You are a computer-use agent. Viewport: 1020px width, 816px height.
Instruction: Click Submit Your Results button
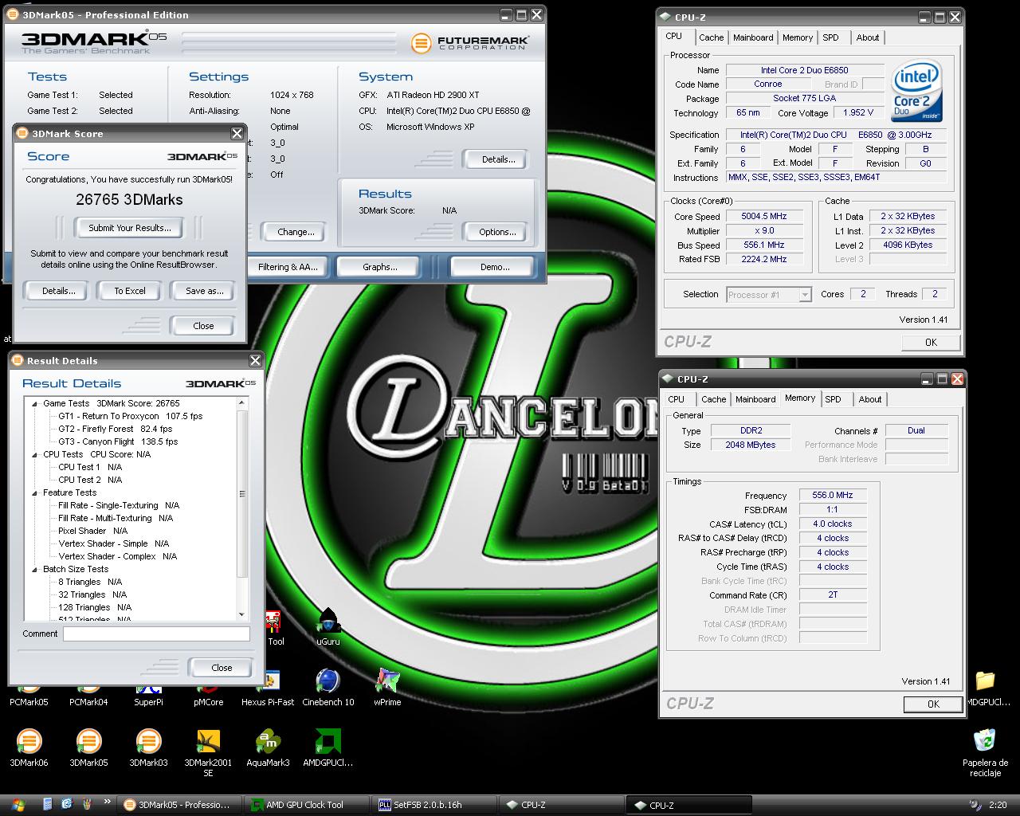(x=129, y=228)
